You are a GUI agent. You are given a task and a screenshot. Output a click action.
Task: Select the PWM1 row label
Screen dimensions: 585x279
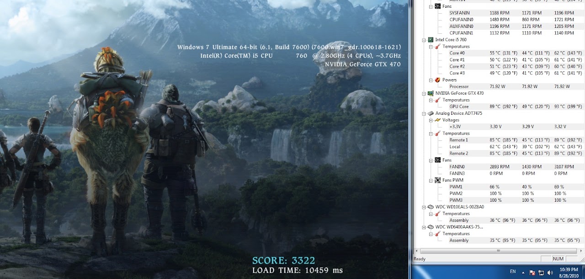point(456,187)
